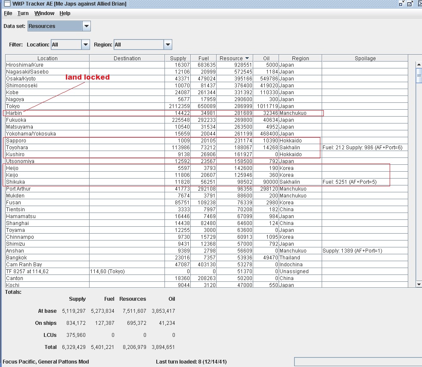Select the Yokohama/Yokosuka row
Viewport: 422px width, 367px height.
click(x=206, y=134)
